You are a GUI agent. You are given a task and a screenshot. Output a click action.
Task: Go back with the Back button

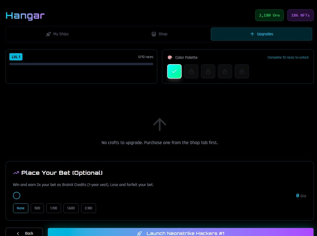[24, 232]
